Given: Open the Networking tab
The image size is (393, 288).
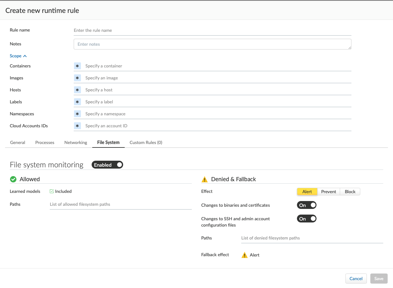Looking at the screenshot, I should [x=76, y=142].
